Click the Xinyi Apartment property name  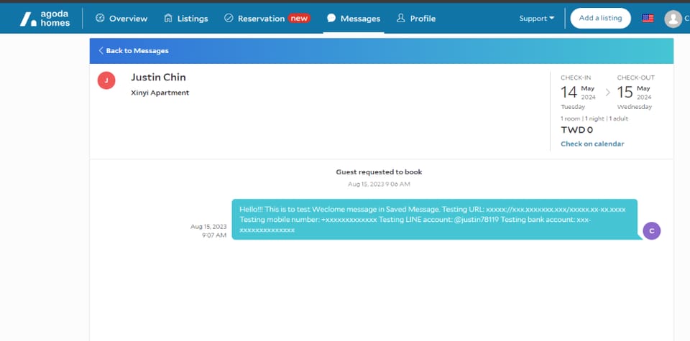pos(160,93)
